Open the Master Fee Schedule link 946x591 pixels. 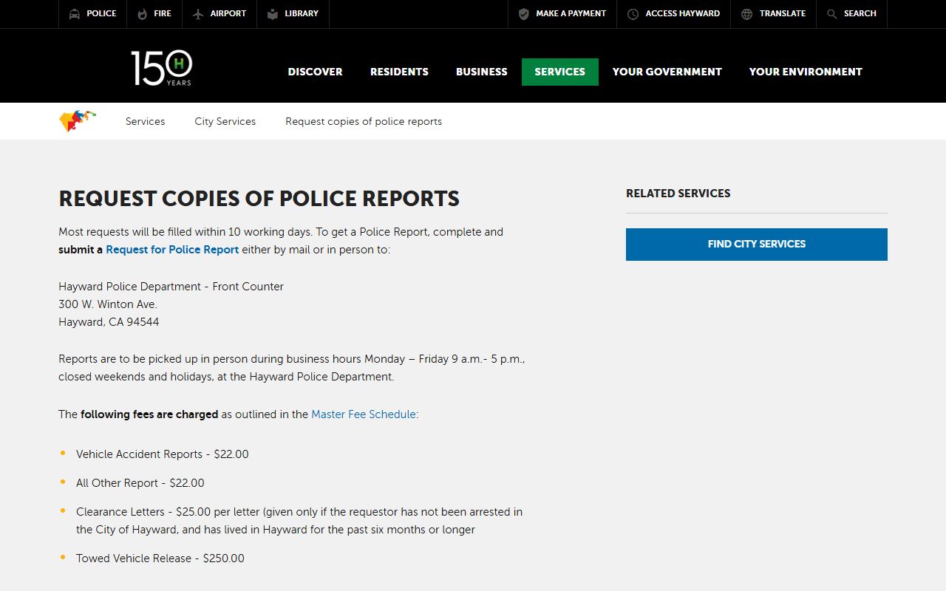tap(364, 414)
